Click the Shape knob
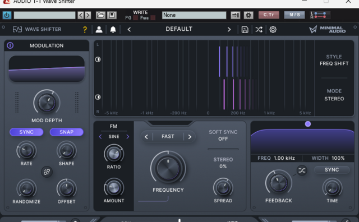Image resolution: width=359 pixels, height=222 pixels. tap(66, 151)
